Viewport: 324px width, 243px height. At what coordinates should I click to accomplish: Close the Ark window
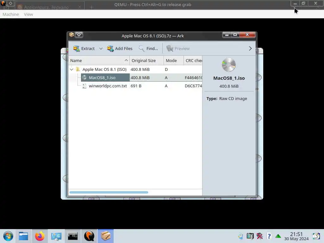point(247,35)
